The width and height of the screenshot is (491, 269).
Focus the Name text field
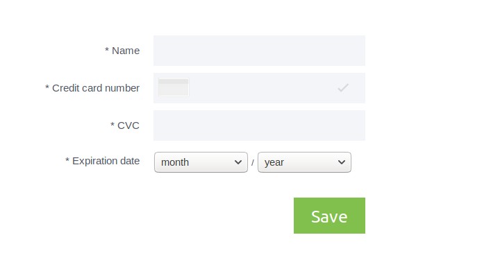(259, 51)
